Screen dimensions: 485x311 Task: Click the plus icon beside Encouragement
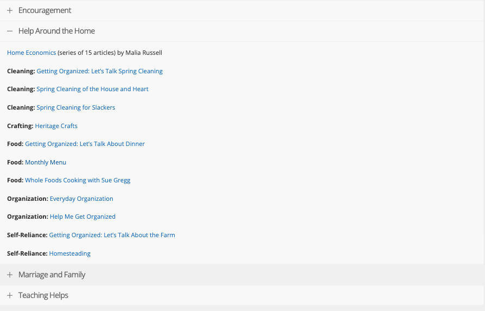click(10, 11)
